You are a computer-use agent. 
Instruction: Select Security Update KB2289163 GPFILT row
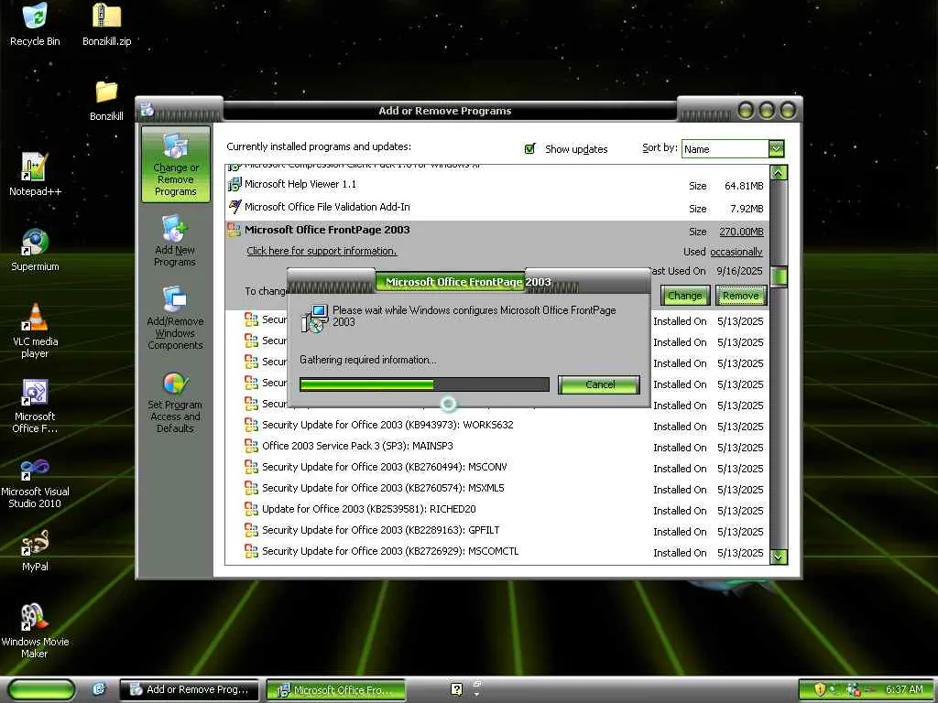(497, 530)
